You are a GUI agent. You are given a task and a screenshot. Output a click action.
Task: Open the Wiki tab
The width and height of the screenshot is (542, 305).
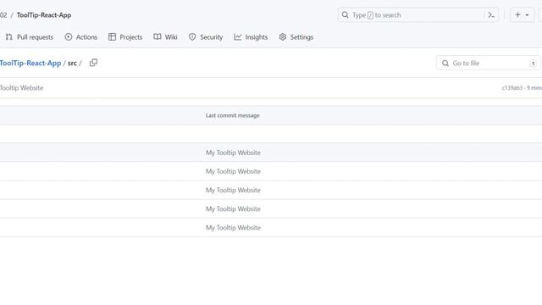166,37
